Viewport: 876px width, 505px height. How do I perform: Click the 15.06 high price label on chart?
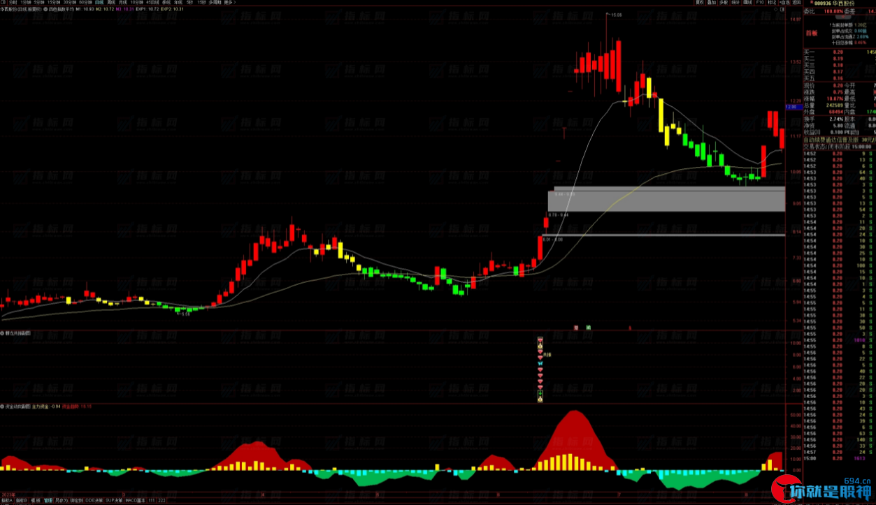pos(615,15)
